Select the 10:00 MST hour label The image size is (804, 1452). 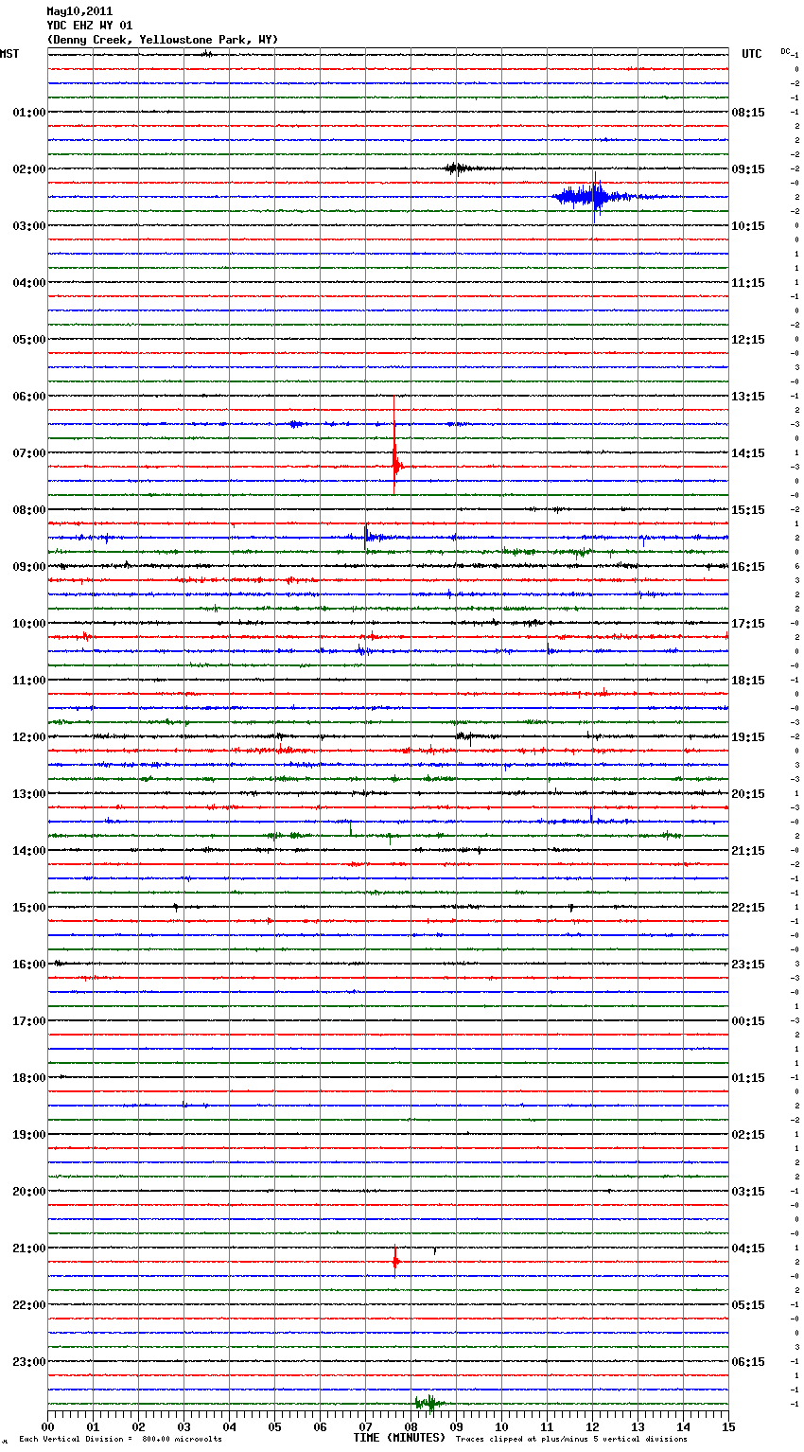tap(29, 624)
